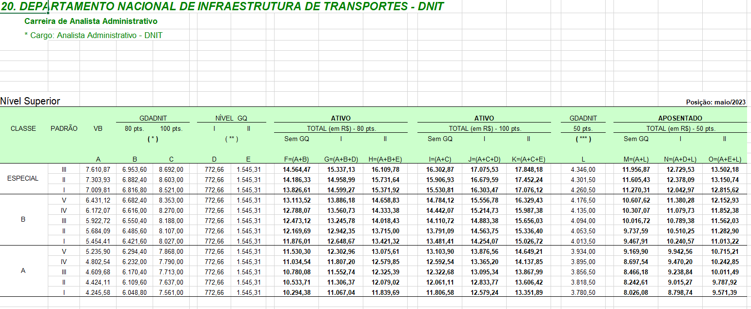This screenshot has width=751, height=309.
Task: Click the 'N=(A+D+L)' formula label
Action: pyautogui.click(x=680, y=159)
